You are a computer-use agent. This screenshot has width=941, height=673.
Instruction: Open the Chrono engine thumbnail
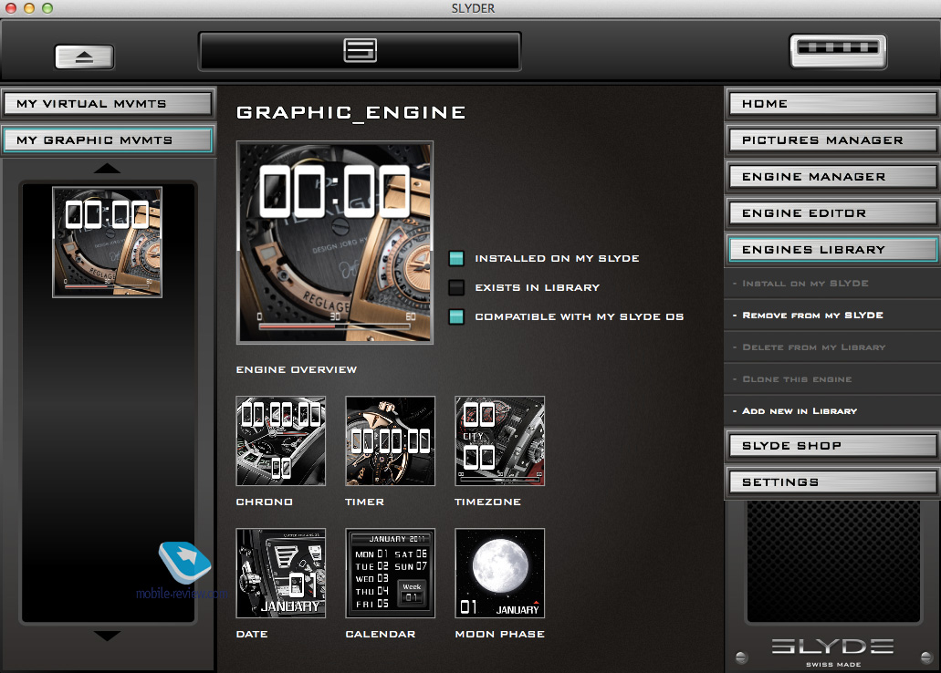281,440
